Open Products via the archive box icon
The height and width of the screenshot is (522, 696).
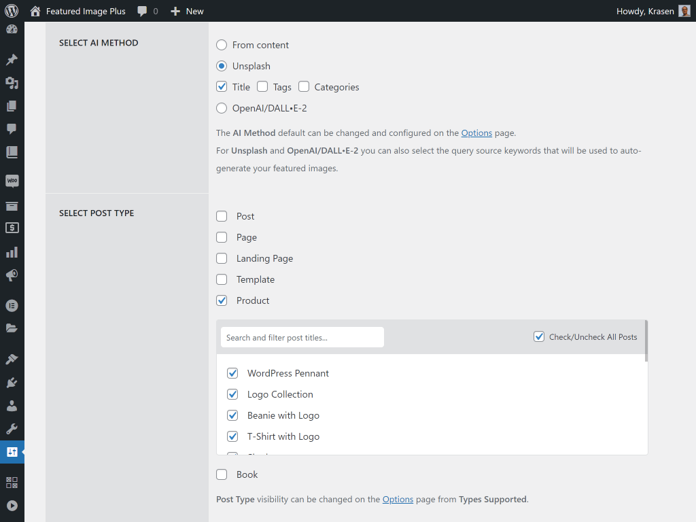(12, 206)
